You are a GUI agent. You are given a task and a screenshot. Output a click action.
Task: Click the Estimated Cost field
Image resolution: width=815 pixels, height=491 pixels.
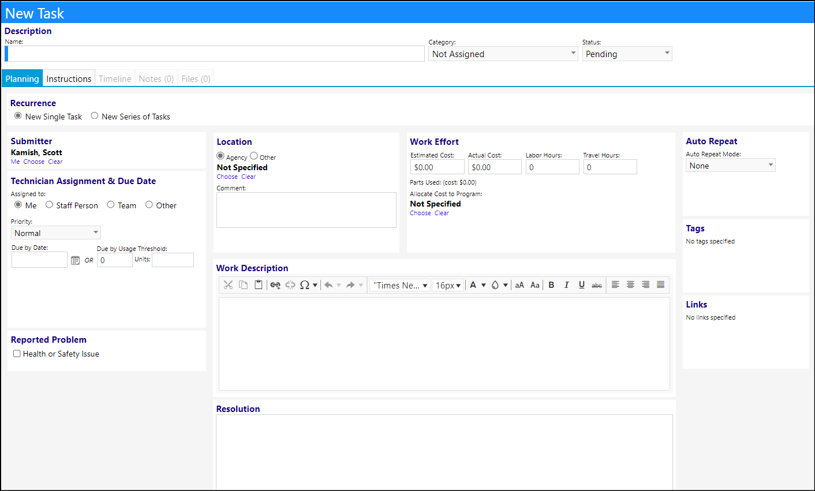(x=438, y=167)
